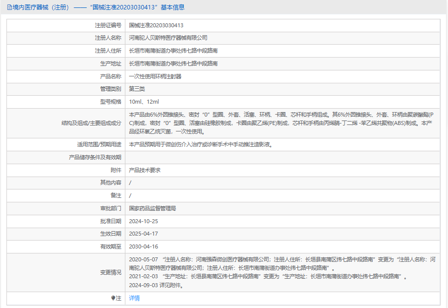This screenshot has width=448, height=308.
Task: Click the 变更情况 row label
Action: (x=111, y=272)
